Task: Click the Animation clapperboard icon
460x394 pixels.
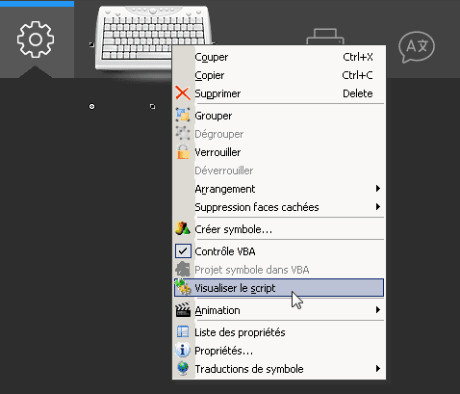Action: click(x=183, y=310)
